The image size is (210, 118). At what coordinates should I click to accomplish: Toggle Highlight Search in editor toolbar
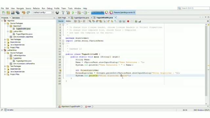click(100, 21)
